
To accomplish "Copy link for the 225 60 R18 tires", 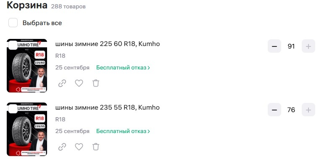I will [62, 83].
